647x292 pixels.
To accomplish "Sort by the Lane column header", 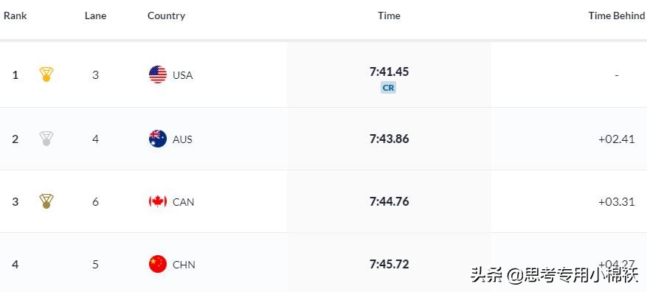I will tap(95, 15).
